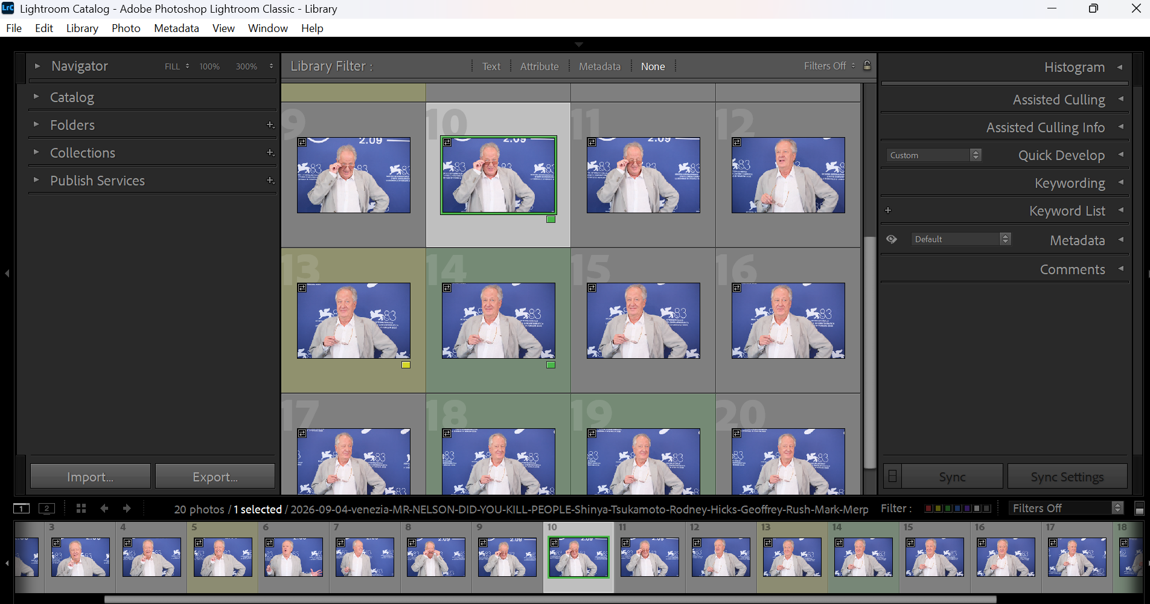Open the second window display icon 2
Screen dimensions: 1150x604
(46, 509)
